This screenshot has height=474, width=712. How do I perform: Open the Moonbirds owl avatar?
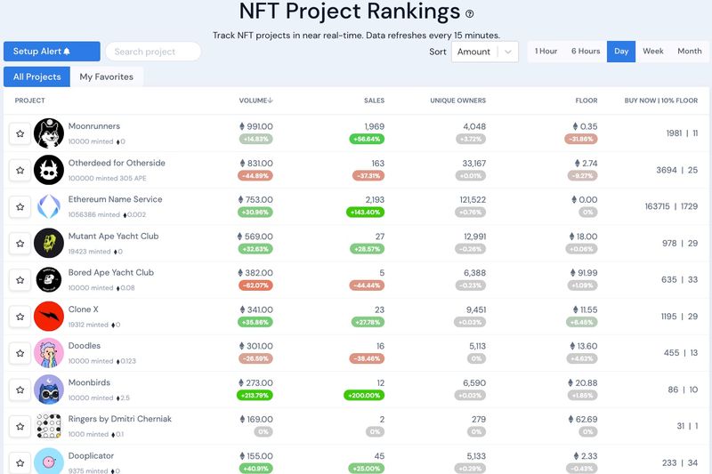pyautogui.click(x=49, y=390)
